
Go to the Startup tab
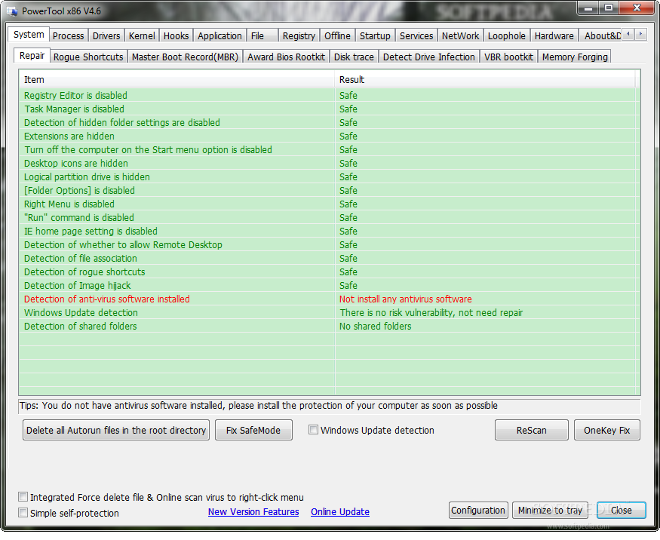click(x=375, y=35)
